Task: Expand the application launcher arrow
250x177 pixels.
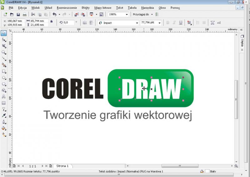Action: coord(97,14)
